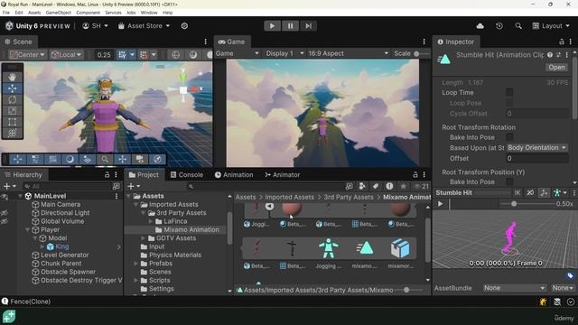Open the GameObject menu
Viewport: 578px width, 325px height.
tap(58, 13)
